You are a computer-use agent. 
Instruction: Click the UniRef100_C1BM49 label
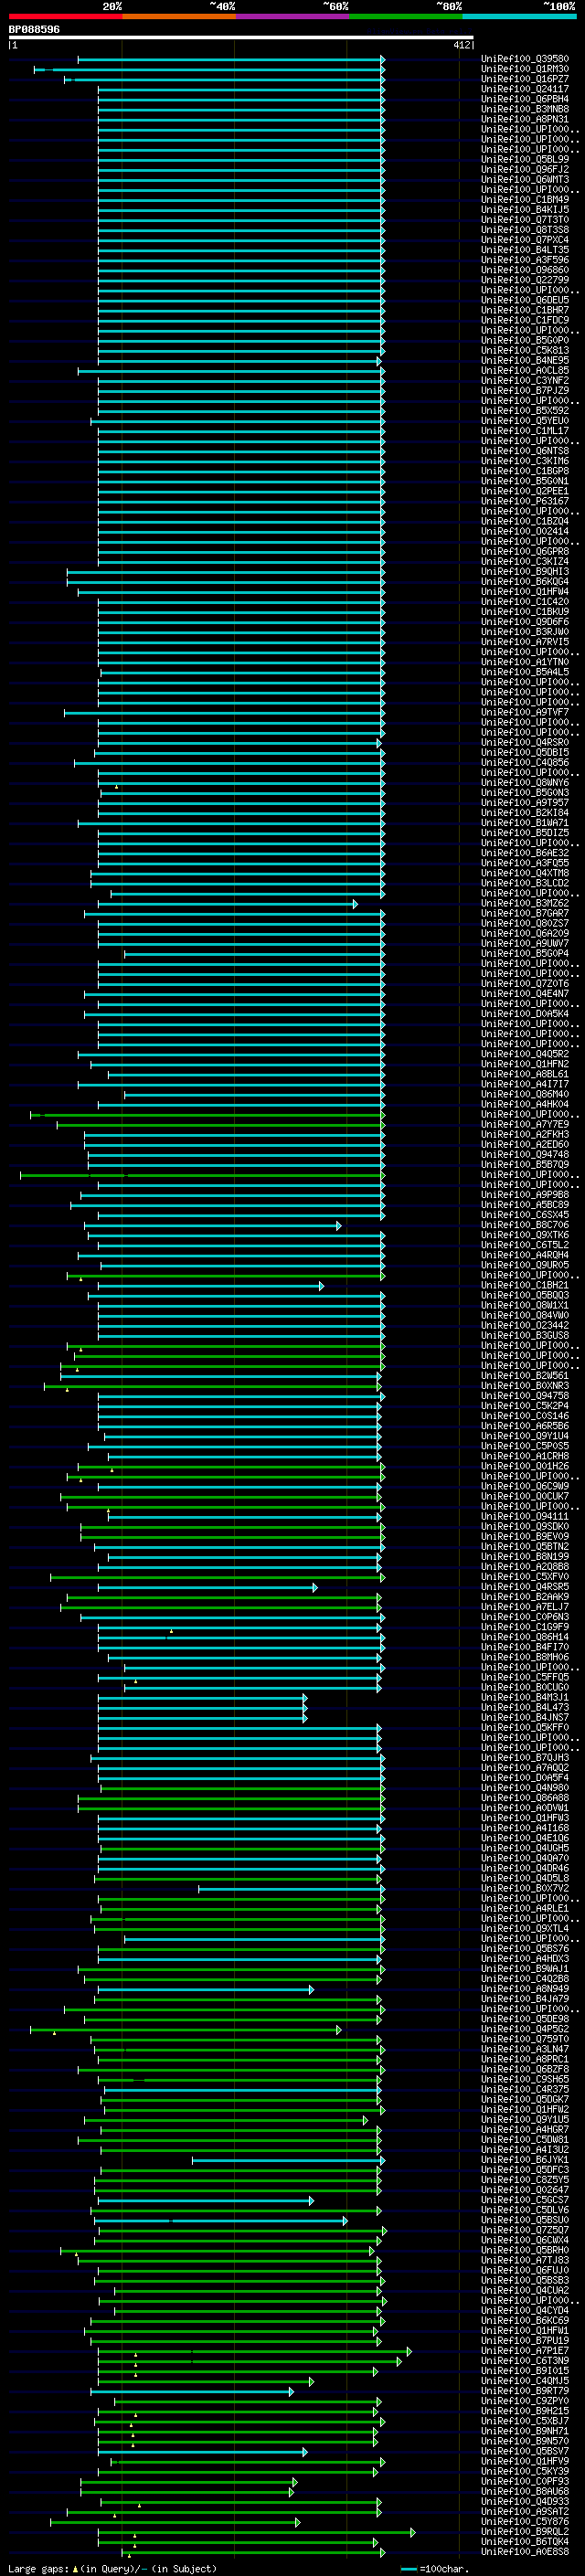tap(525, 199)
